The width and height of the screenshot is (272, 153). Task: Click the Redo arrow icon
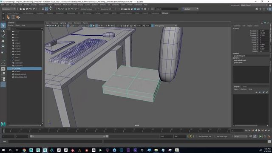[34, 9]
